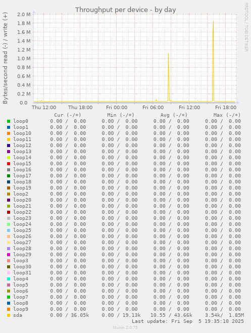Click the 'Bytes/second read (-) / write (+)' axis title
This screenshot has width=251, height=333.
coord(5,58)
